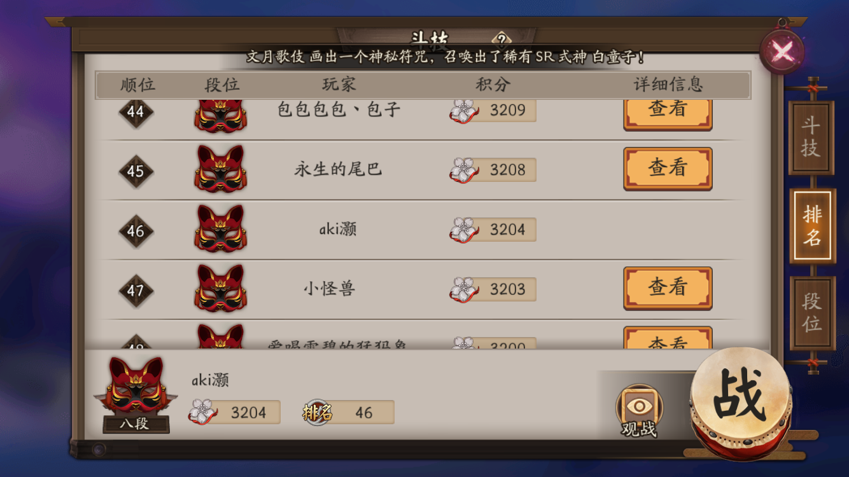The width and height of the screenshot is (849, 477).
Task: View details for 永生的尾巴 with 查看
Action: 668,169
